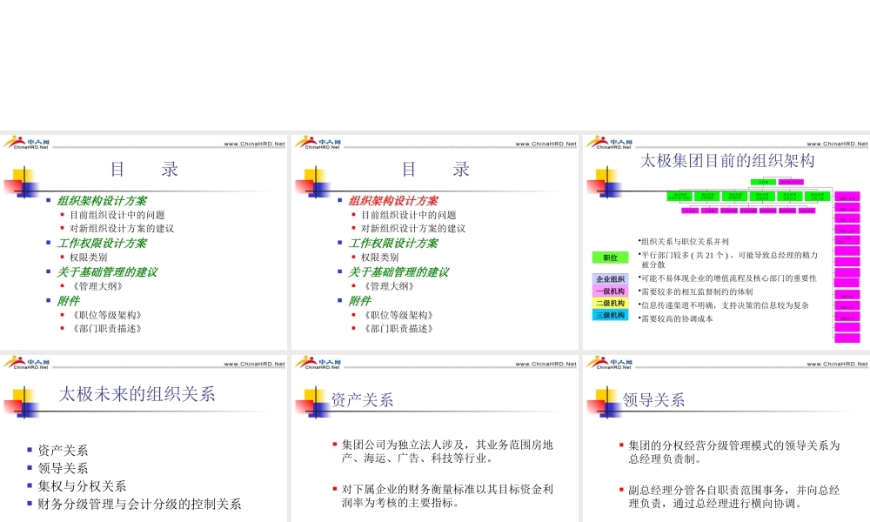Open the slide titled 领导关系
This screenshot has width=870, height=522.
(x=726, y=438)
